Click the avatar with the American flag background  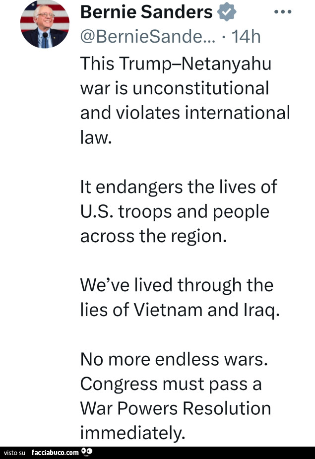[x=45, y=23]
